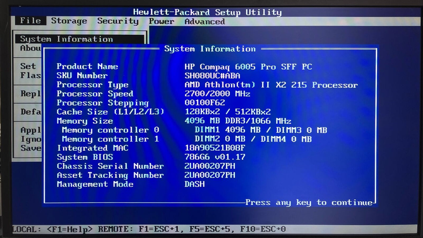Click cache value '128KBx2 / 512KBx2'
423x238 pixels.
coord(227,112)
